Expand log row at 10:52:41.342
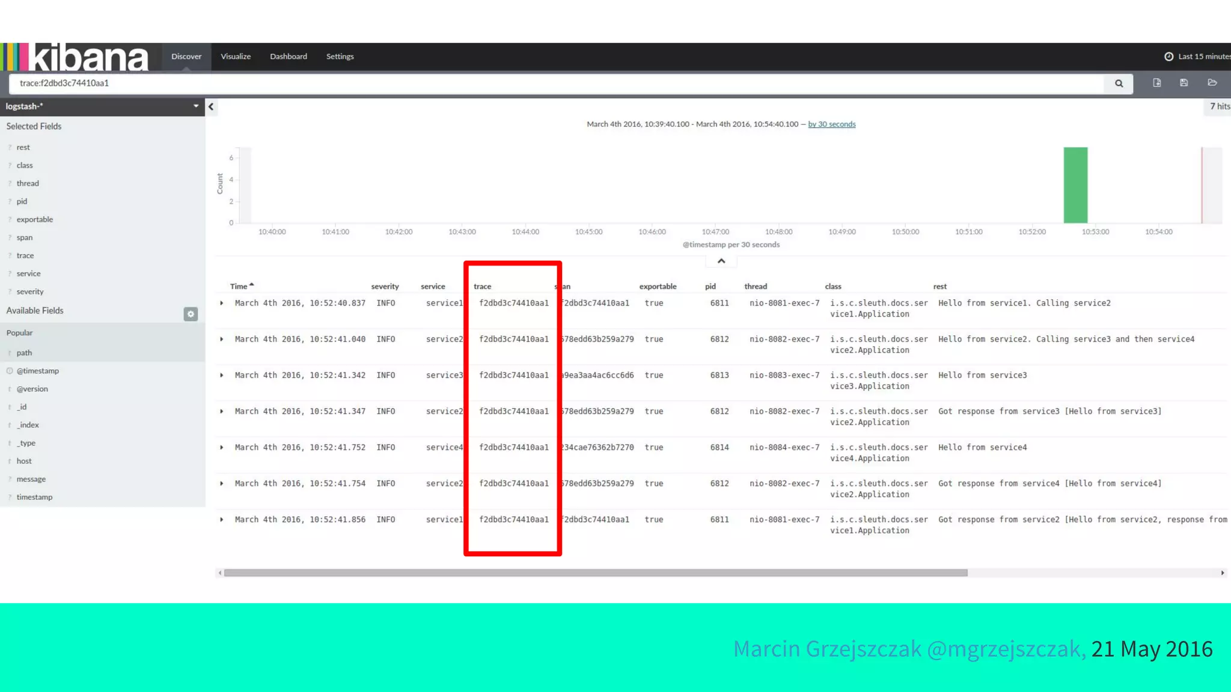Screen dimensions: 1231x692 coord(222,375)
